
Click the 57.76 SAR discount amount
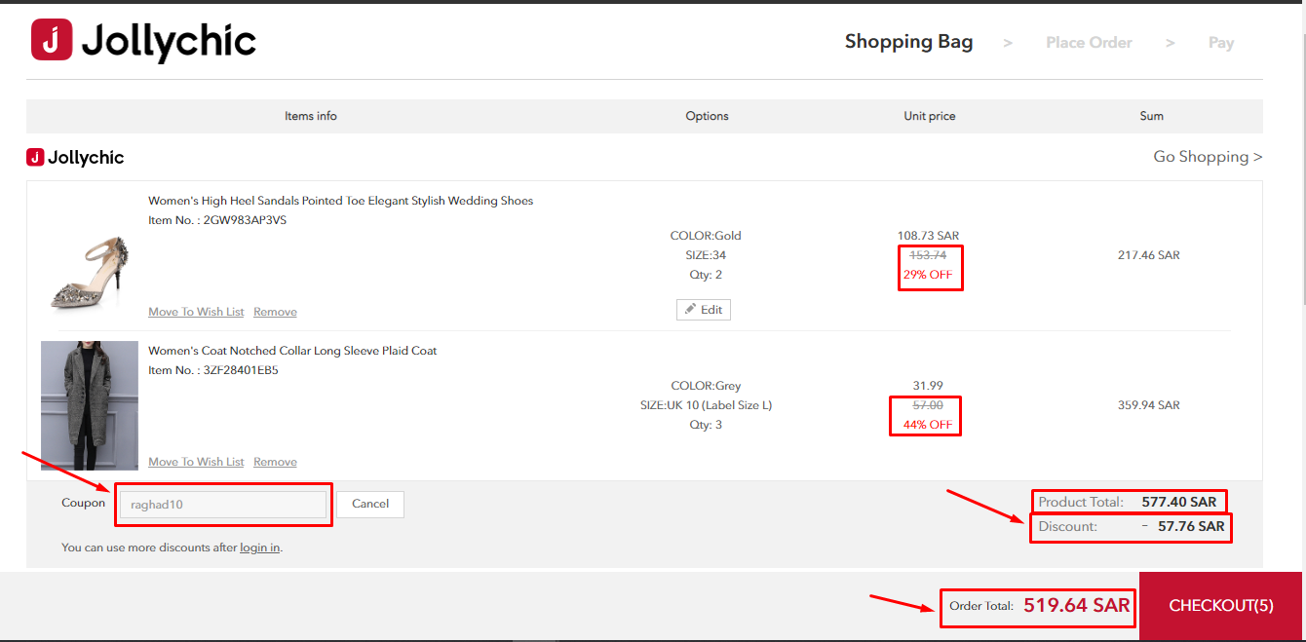click(x=1191, y=527)
